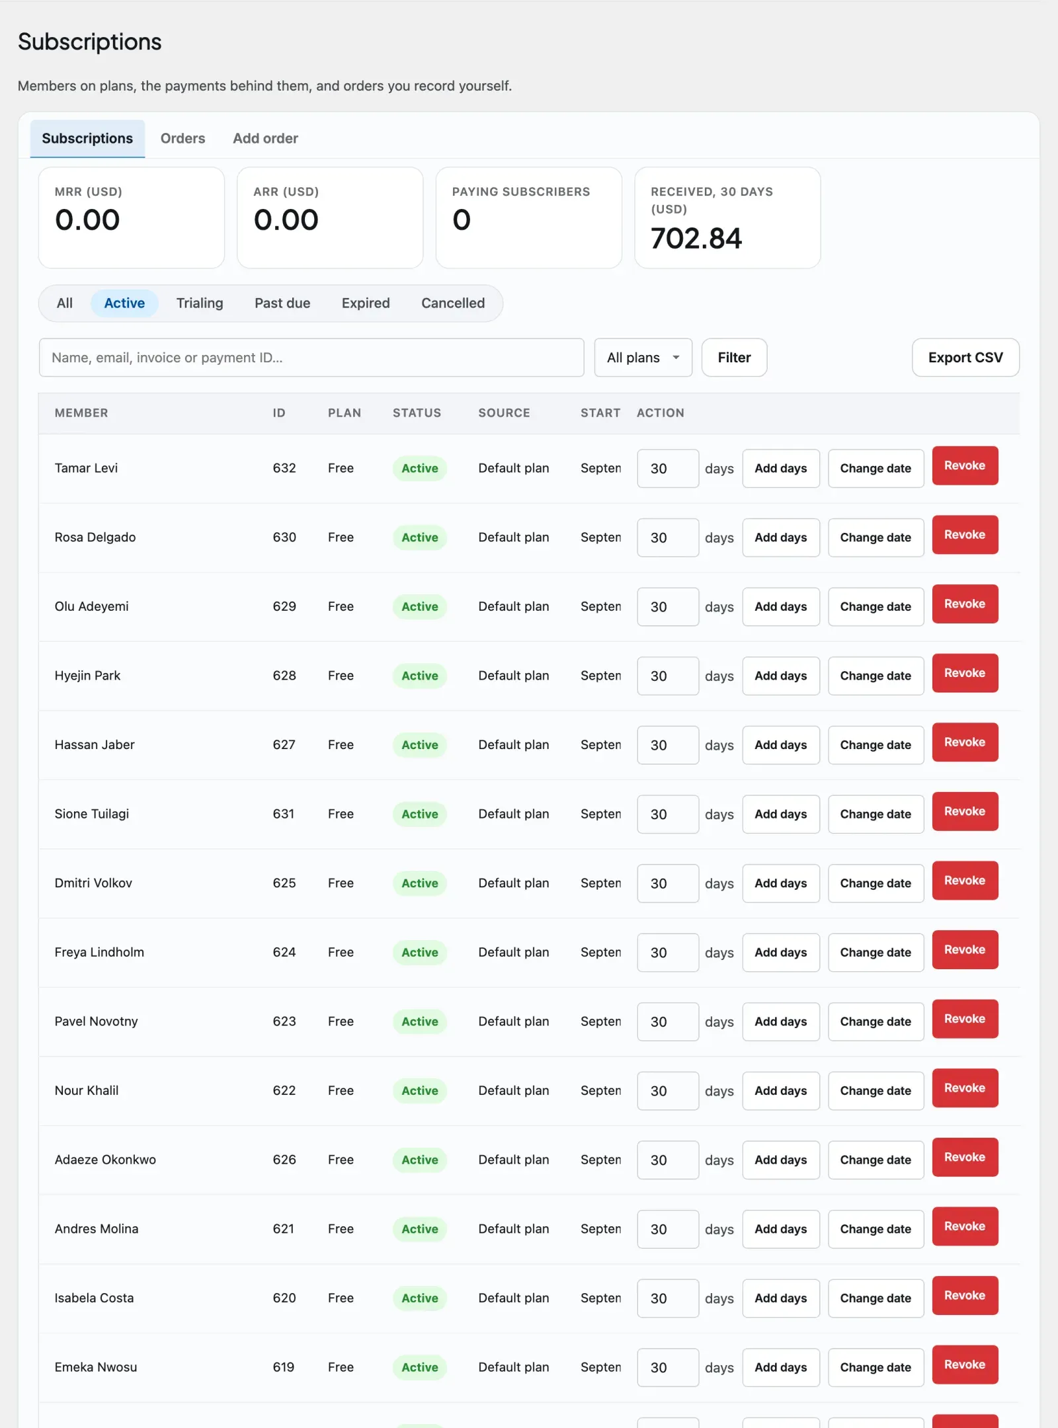Change date for Hassan Jaber
The width and height of the screenshot is (1058, 1428).
tap(875, 745)
